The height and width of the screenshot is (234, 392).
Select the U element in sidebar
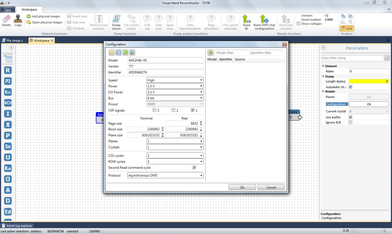(8, 157)
